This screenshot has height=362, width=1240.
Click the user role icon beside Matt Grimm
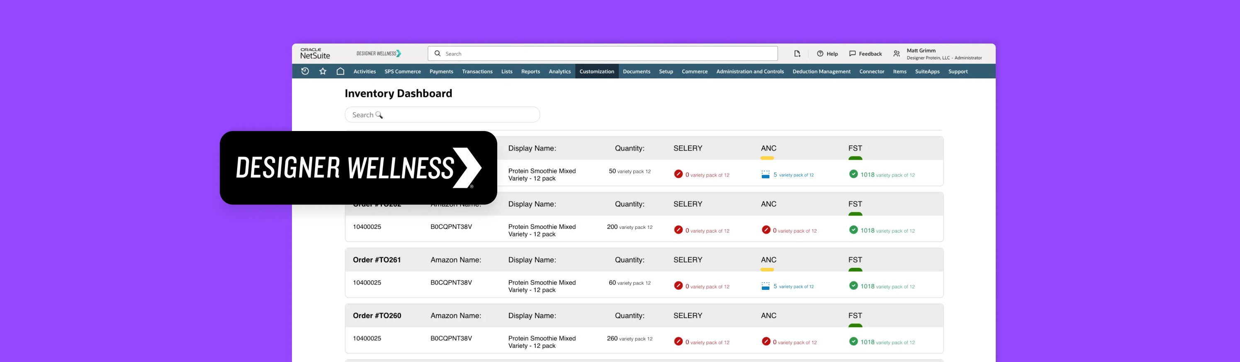point(896,54)
